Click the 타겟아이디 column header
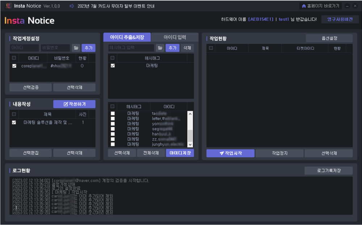 [305, 48]
